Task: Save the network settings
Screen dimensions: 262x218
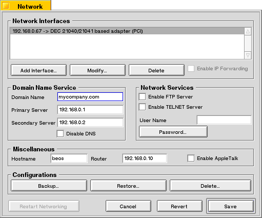Action: coord(231,206)
